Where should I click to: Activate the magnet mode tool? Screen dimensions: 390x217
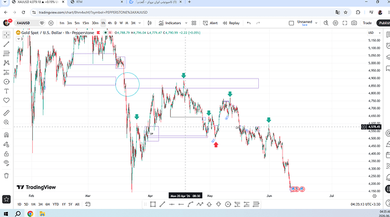[x=6, y=134]
